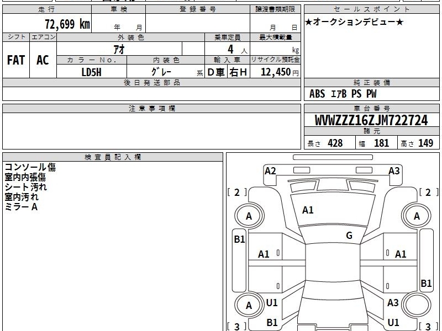442x331 pixels.
Task: Click the 諸元 header
Action: [371, 131]
